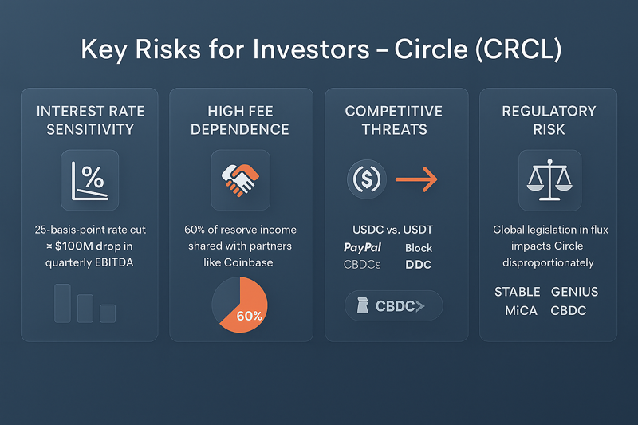The width and height of the screenshot is (638, 425).
Task: Click the tallest bar in bar chart
Action: 63,303
